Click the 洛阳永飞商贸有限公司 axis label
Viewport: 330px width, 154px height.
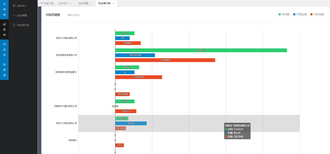66,123
